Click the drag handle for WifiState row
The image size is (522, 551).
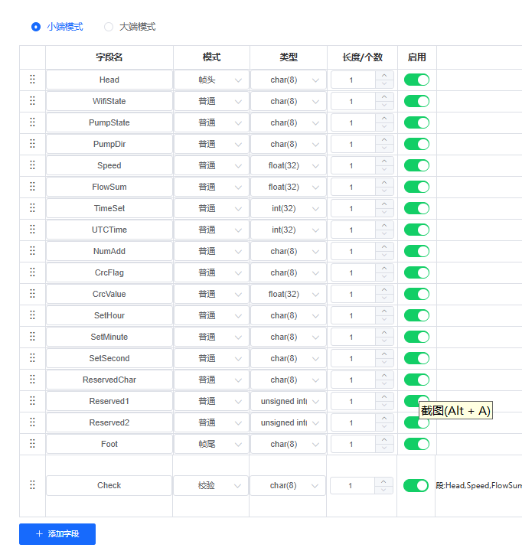coord(32,101)
